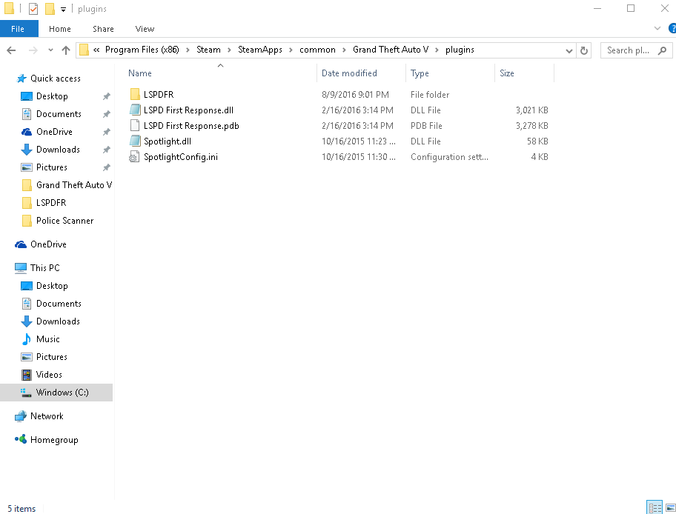
Task: Unpin OneDrive from Quick access via pin
Action: [107, 132]
